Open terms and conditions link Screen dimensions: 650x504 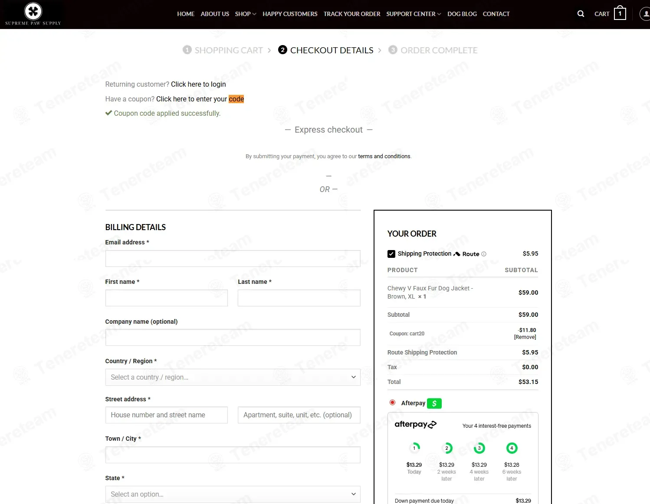[384, 156]
